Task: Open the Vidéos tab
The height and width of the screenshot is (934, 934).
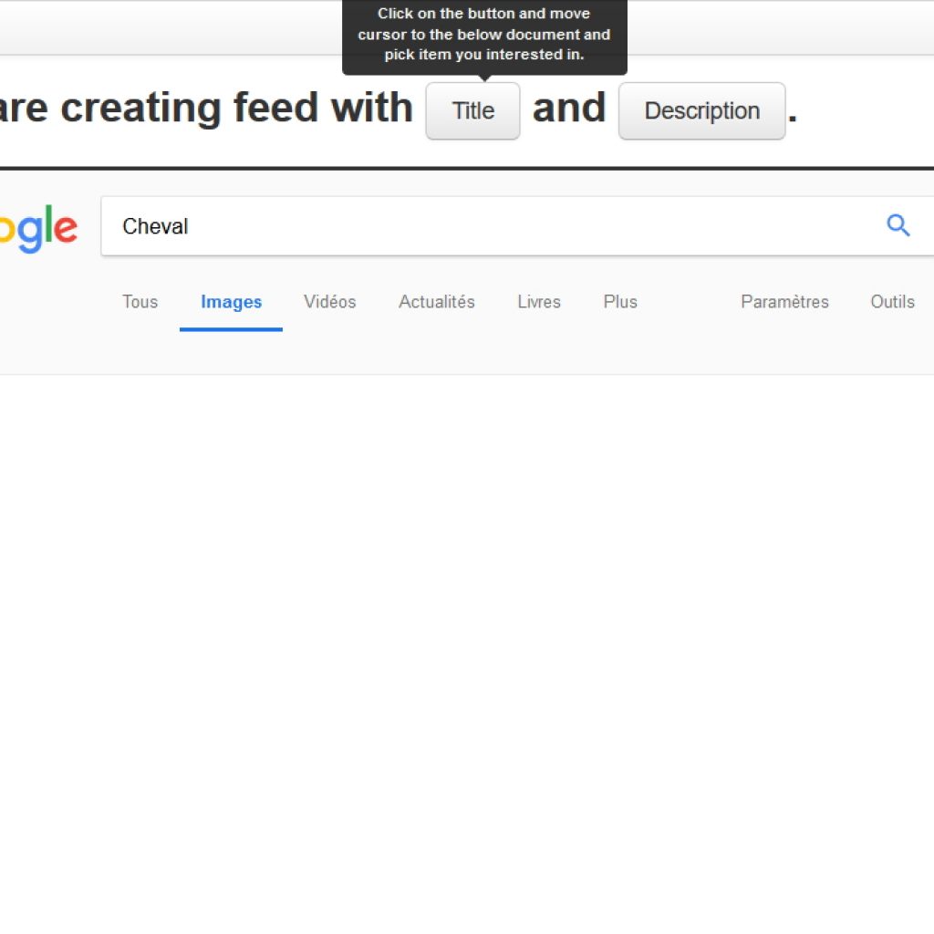Action: (x=329, y=301)
